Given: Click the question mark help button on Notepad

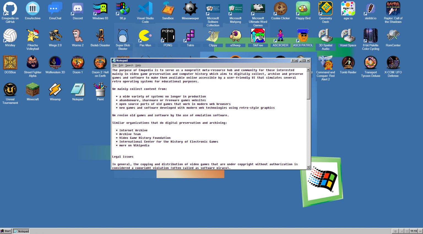Looking at the screenshot, I should pos(293,60).
